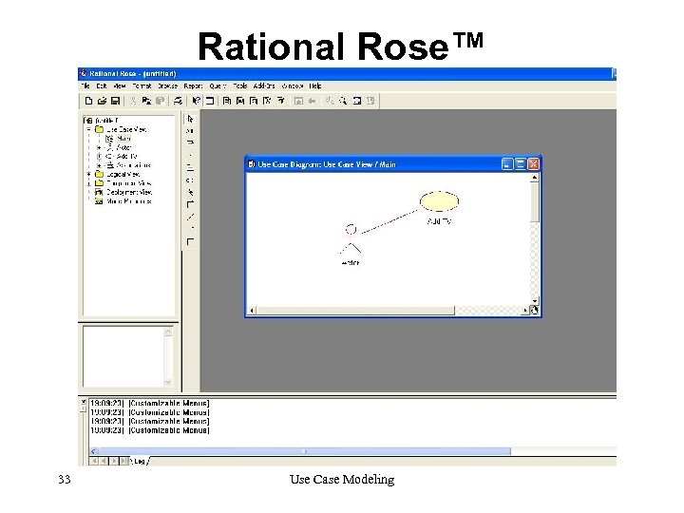Click the Browse Previous Diagram back arrow
The height and width of the screenshot is (513, 684).
pyautogui.click(x=312, y=101)
